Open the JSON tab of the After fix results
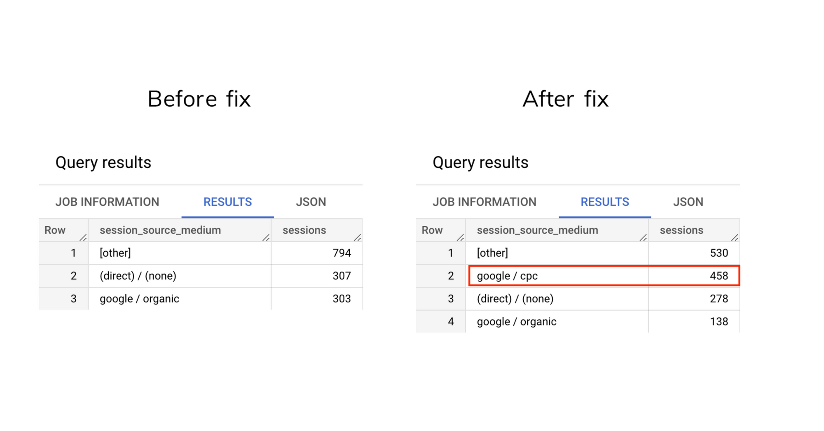Screen dimensions: 824x431 coord(688,201)
